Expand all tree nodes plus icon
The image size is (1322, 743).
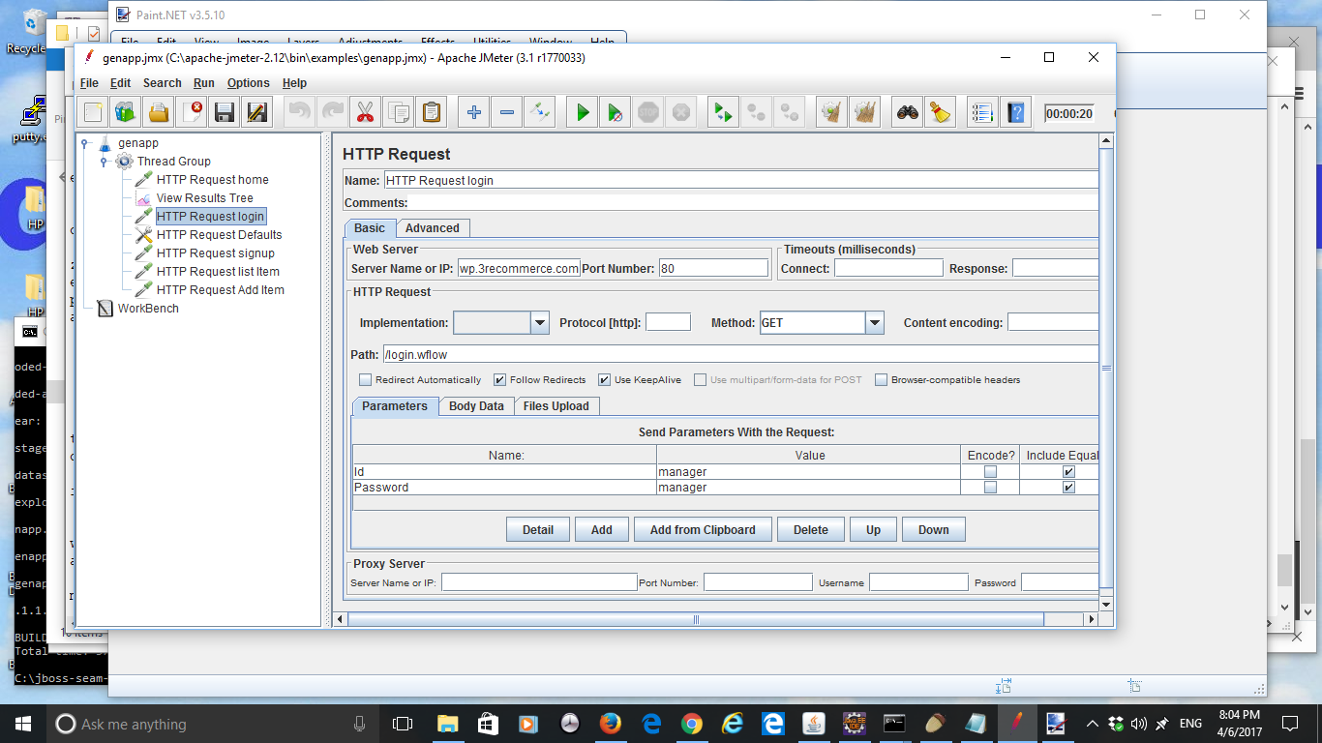pos(474,112)
